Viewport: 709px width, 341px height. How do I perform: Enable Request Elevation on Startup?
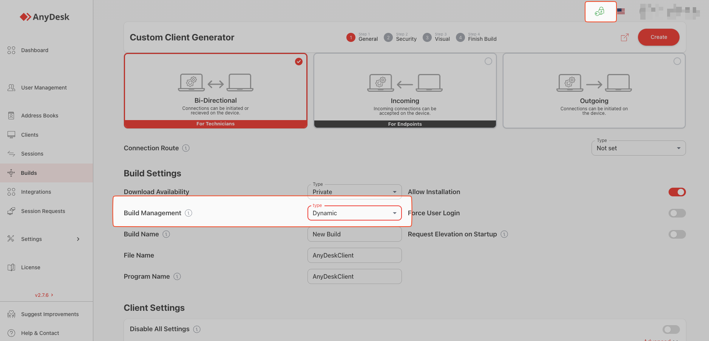pyautogui.click(x=677, y=234)
